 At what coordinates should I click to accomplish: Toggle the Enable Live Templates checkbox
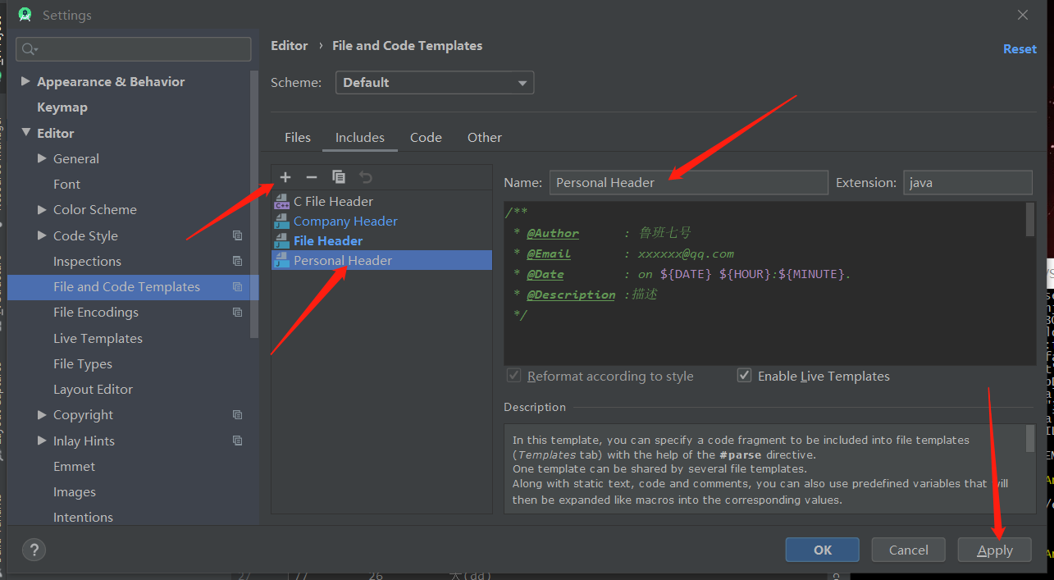tap(744, 375)
